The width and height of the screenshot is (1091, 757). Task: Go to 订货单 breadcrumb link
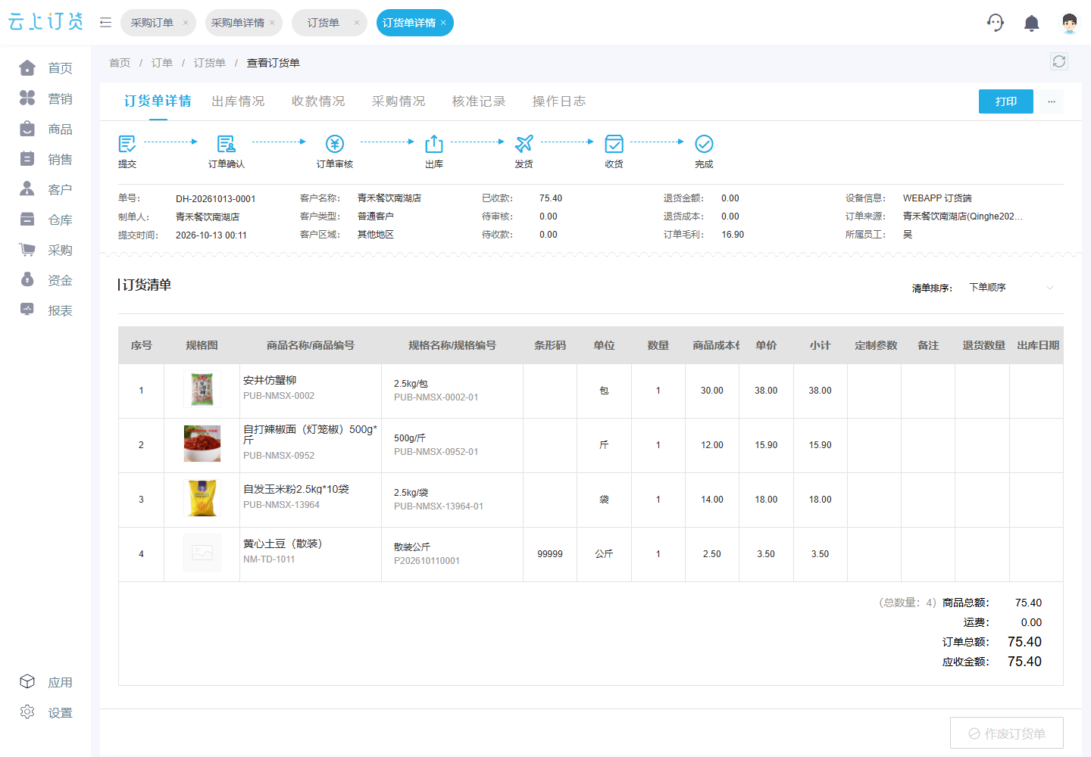point(210,63)
